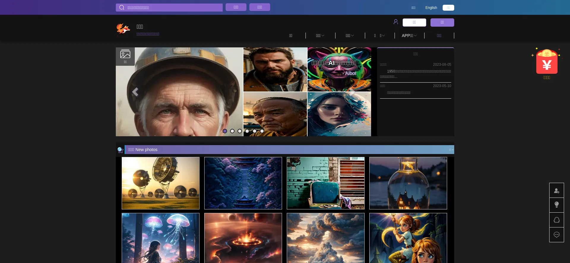This screenshot has width=570, height=263.
Task: Open the satellite dishes at sunset photo
Action: [161, 183]
